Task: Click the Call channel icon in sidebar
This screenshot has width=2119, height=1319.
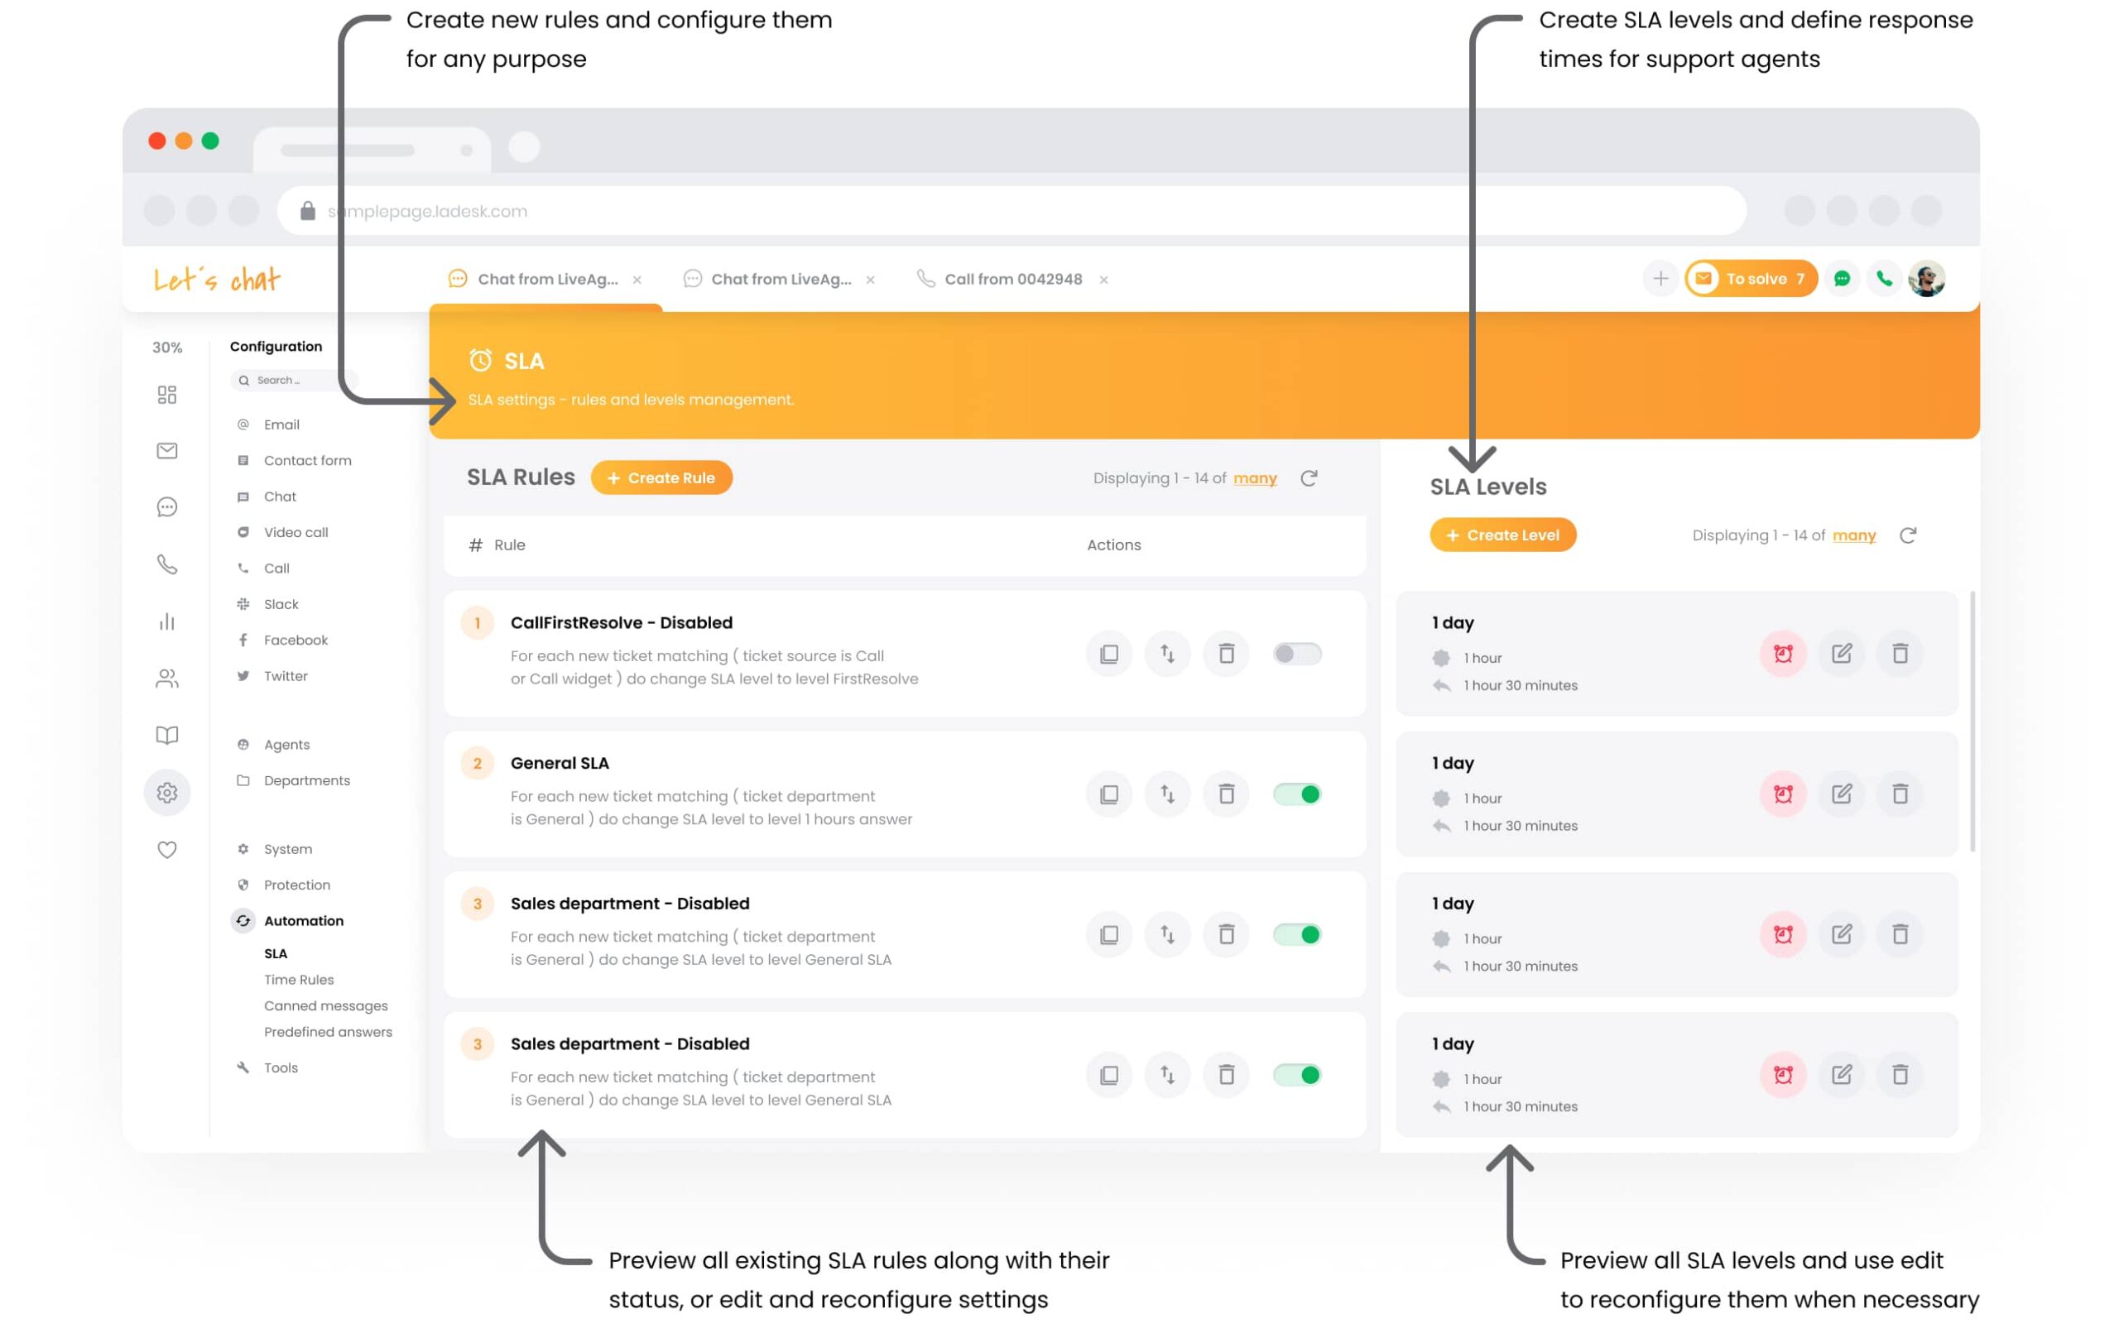Action: (166, 565)
